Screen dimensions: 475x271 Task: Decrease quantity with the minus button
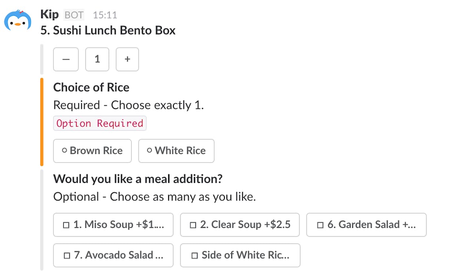pyautogui.click(x=66, y=59)
